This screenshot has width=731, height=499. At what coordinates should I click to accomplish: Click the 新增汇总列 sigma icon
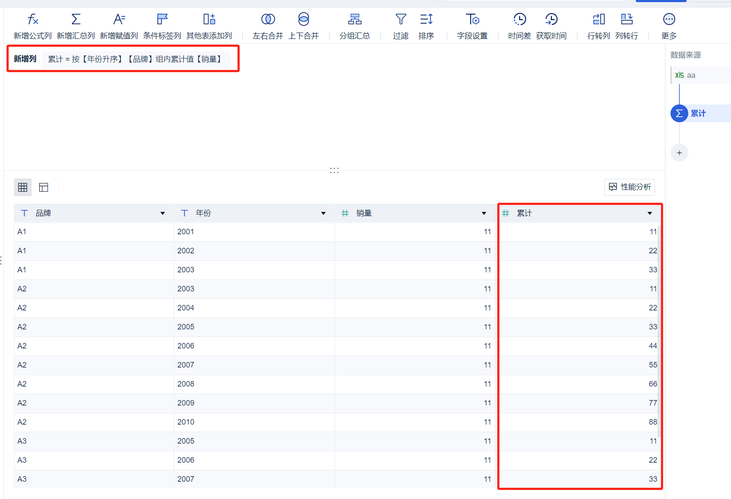coord(76,19)
